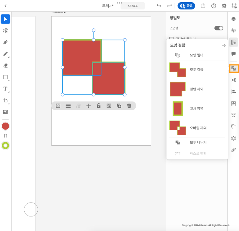Open the red fill color swatch
The image size is (239, 231).
pyautogui.click(x=5, y=126)
